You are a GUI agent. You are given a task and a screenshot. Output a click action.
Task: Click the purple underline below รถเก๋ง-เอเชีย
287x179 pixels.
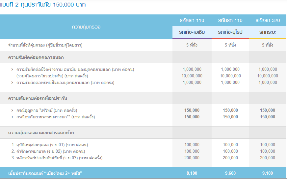coord(192,39)
